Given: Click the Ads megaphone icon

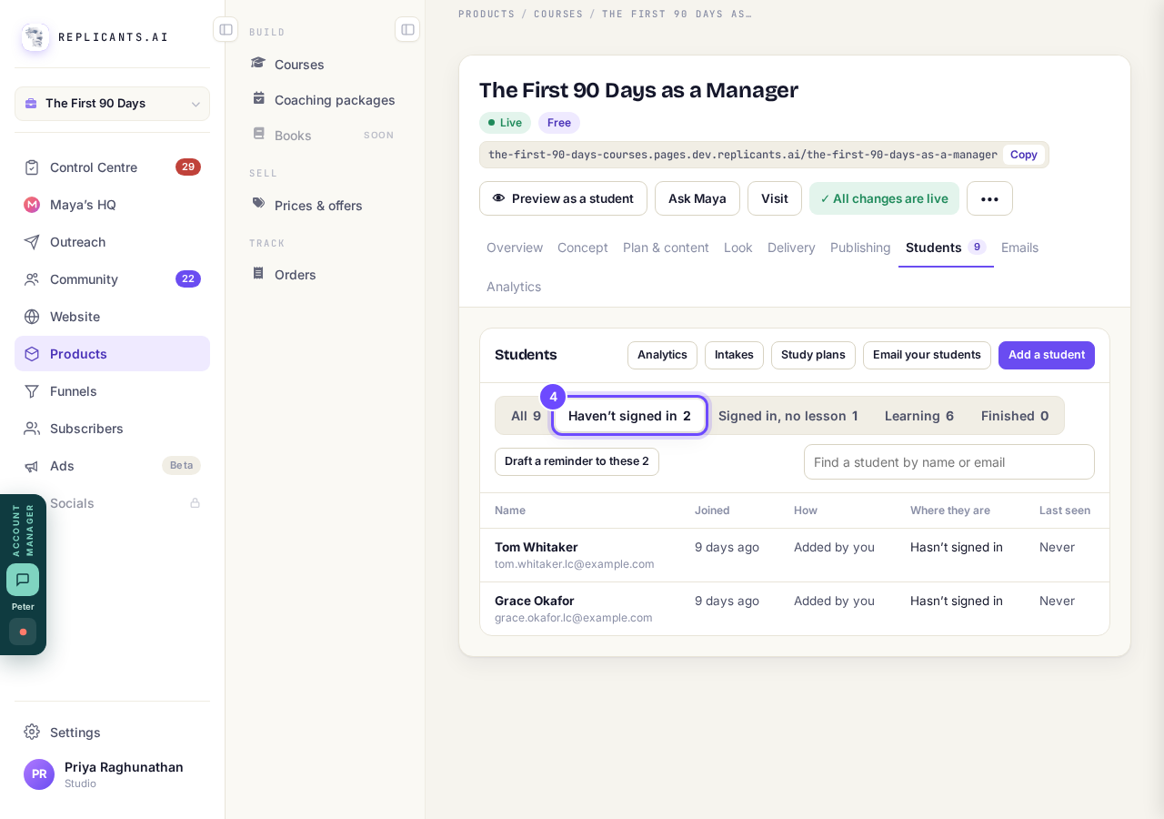Looking at the screenshot, I should [x=32, y=466].
